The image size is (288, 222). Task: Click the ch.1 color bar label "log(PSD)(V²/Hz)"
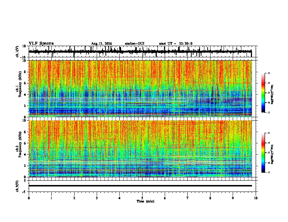click(272, 94)
